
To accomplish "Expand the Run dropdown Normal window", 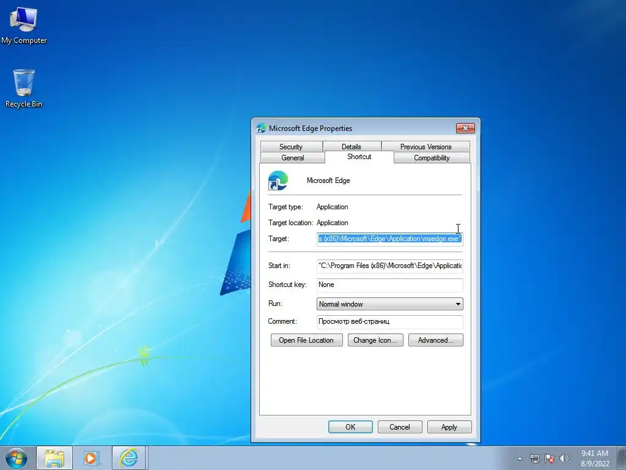I will pos(389,304).
